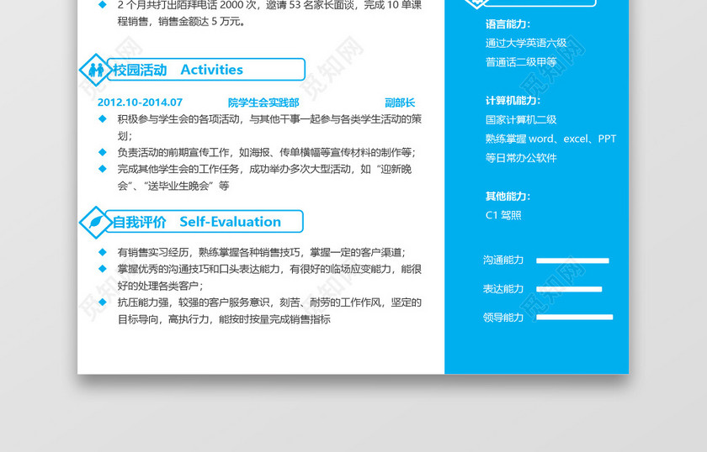Click the line 目标导向，高执行力
Screen dimensions: 707x452
click(x=224, y=319)
